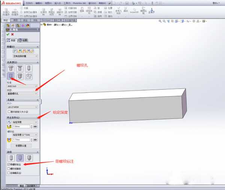
Task: Open the favorites selection dropdown
Action: [x=25, y=56]
